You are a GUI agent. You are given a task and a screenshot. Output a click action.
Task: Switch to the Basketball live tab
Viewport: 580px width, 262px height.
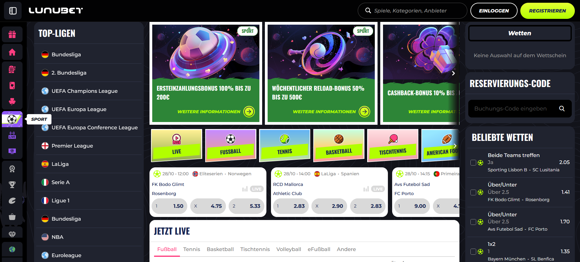point(220,249)
